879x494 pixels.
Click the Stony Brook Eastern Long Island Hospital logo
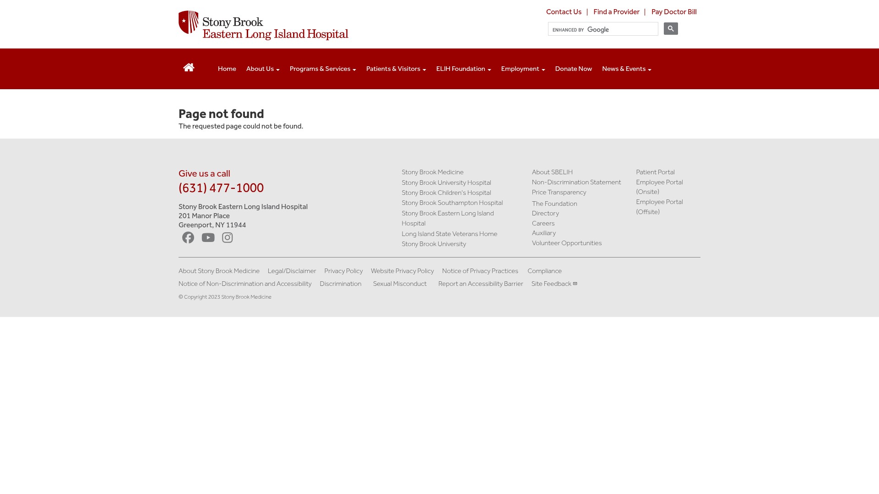click(x=263, y=25)
